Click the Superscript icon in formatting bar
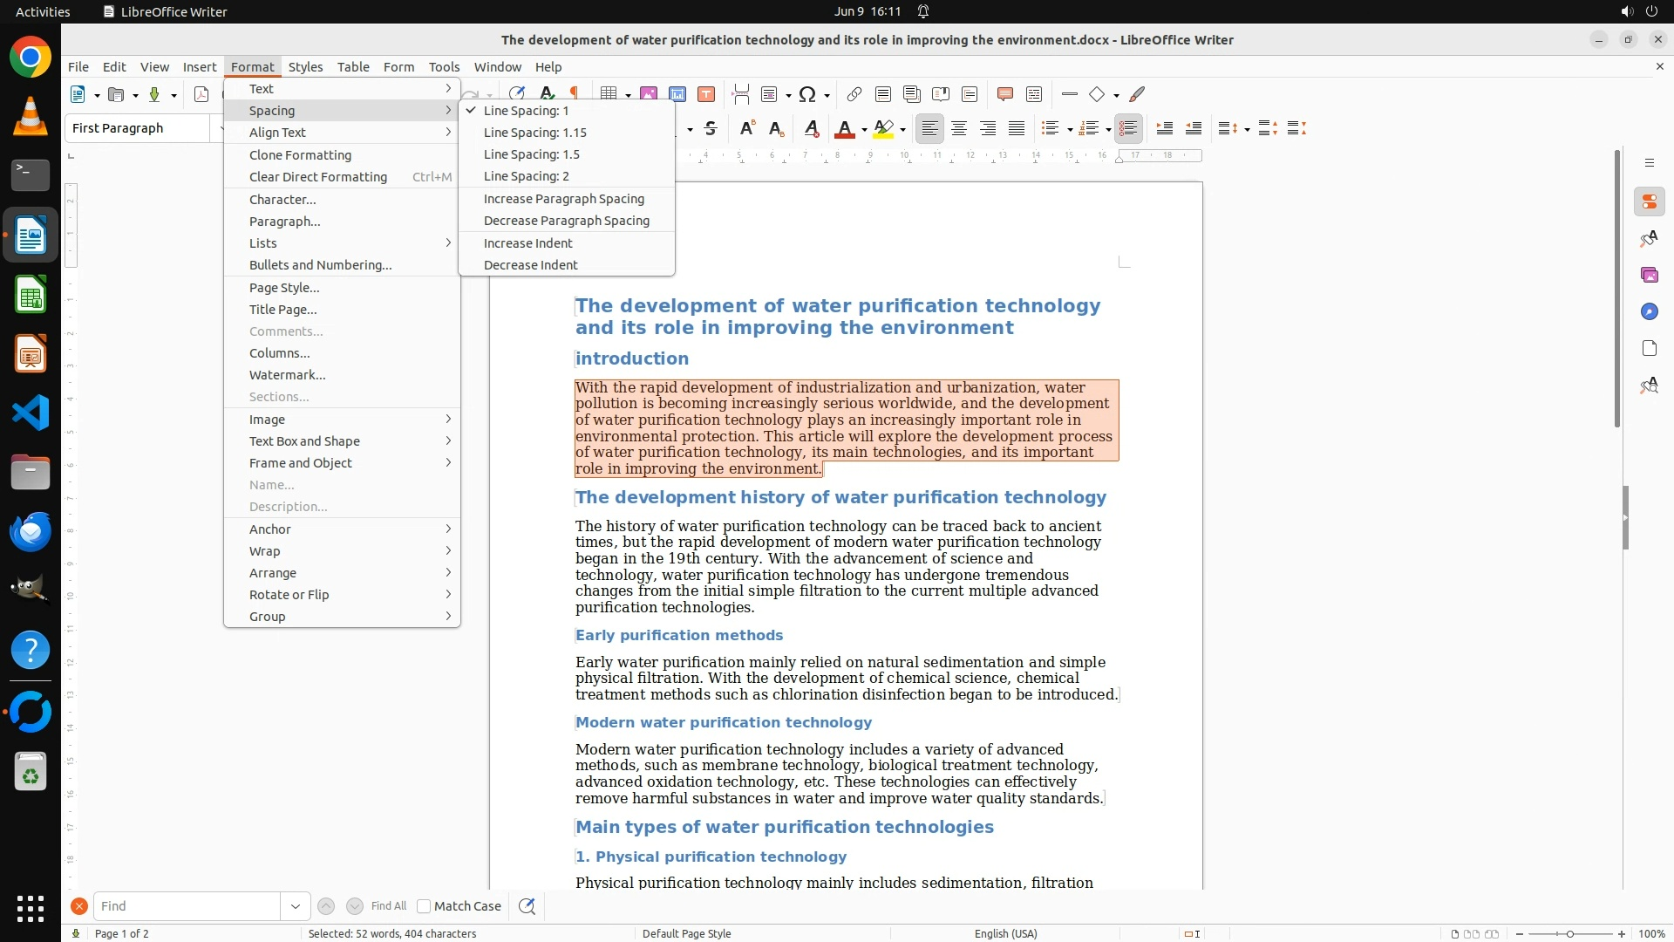Image resolution: width=1674 pixels, height=942 pixels. pos(746,129)
